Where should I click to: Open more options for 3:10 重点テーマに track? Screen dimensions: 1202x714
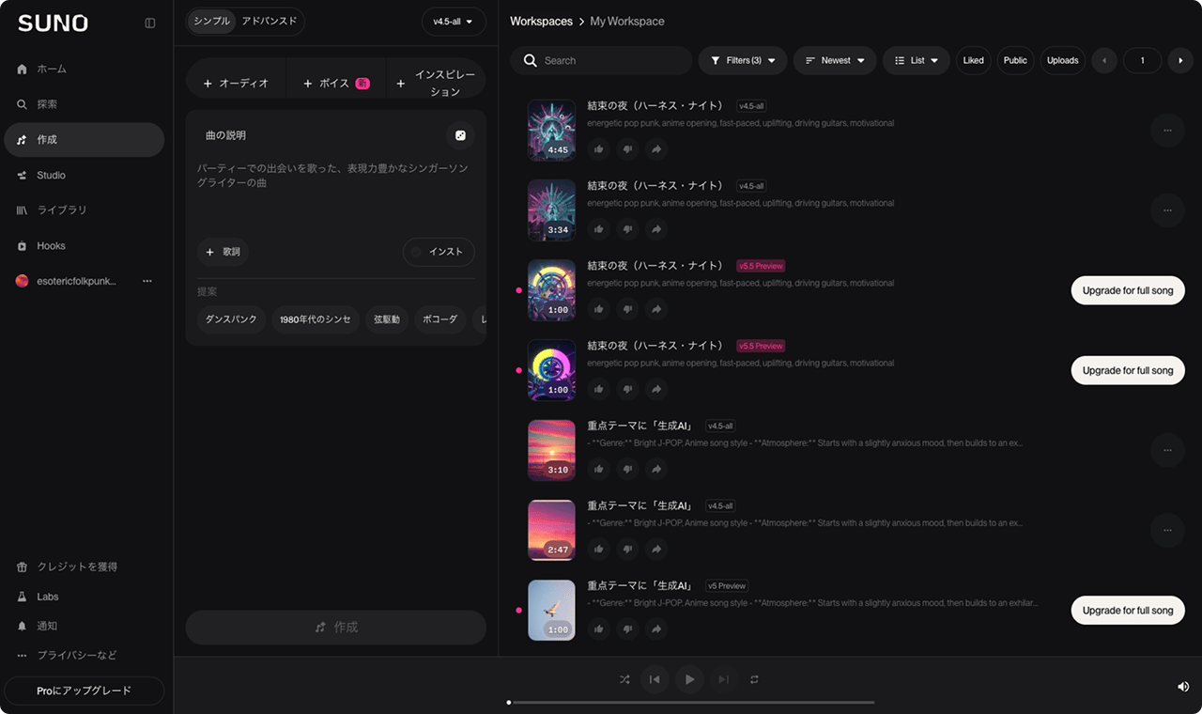[1167, 450]
